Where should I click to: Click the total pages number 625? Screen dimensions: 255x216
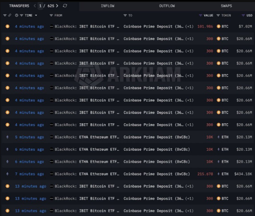coord(51,6)
